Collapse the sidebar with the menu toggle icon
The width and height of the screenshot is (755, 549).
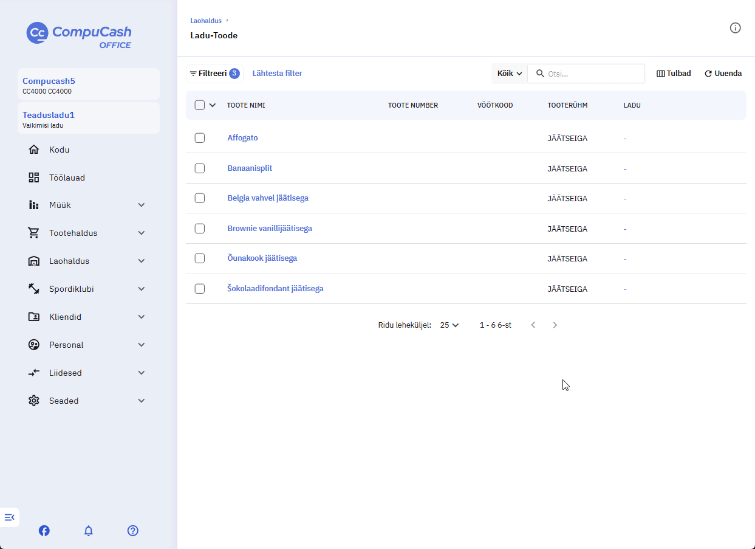(x=9, y=517)
